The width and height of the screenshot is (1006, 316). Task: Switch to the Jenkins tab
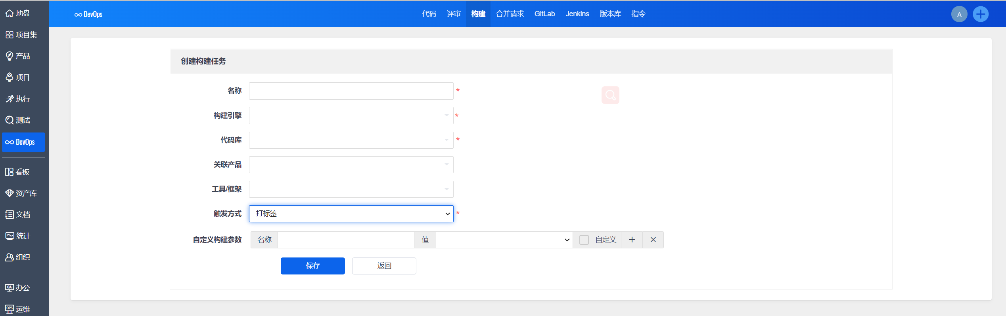577,14
